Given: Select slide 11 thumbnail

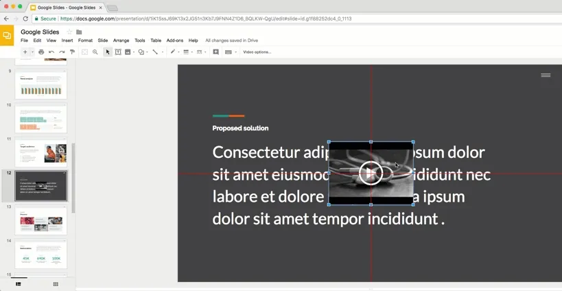Looking at the screenshot, I should (41, 152).
